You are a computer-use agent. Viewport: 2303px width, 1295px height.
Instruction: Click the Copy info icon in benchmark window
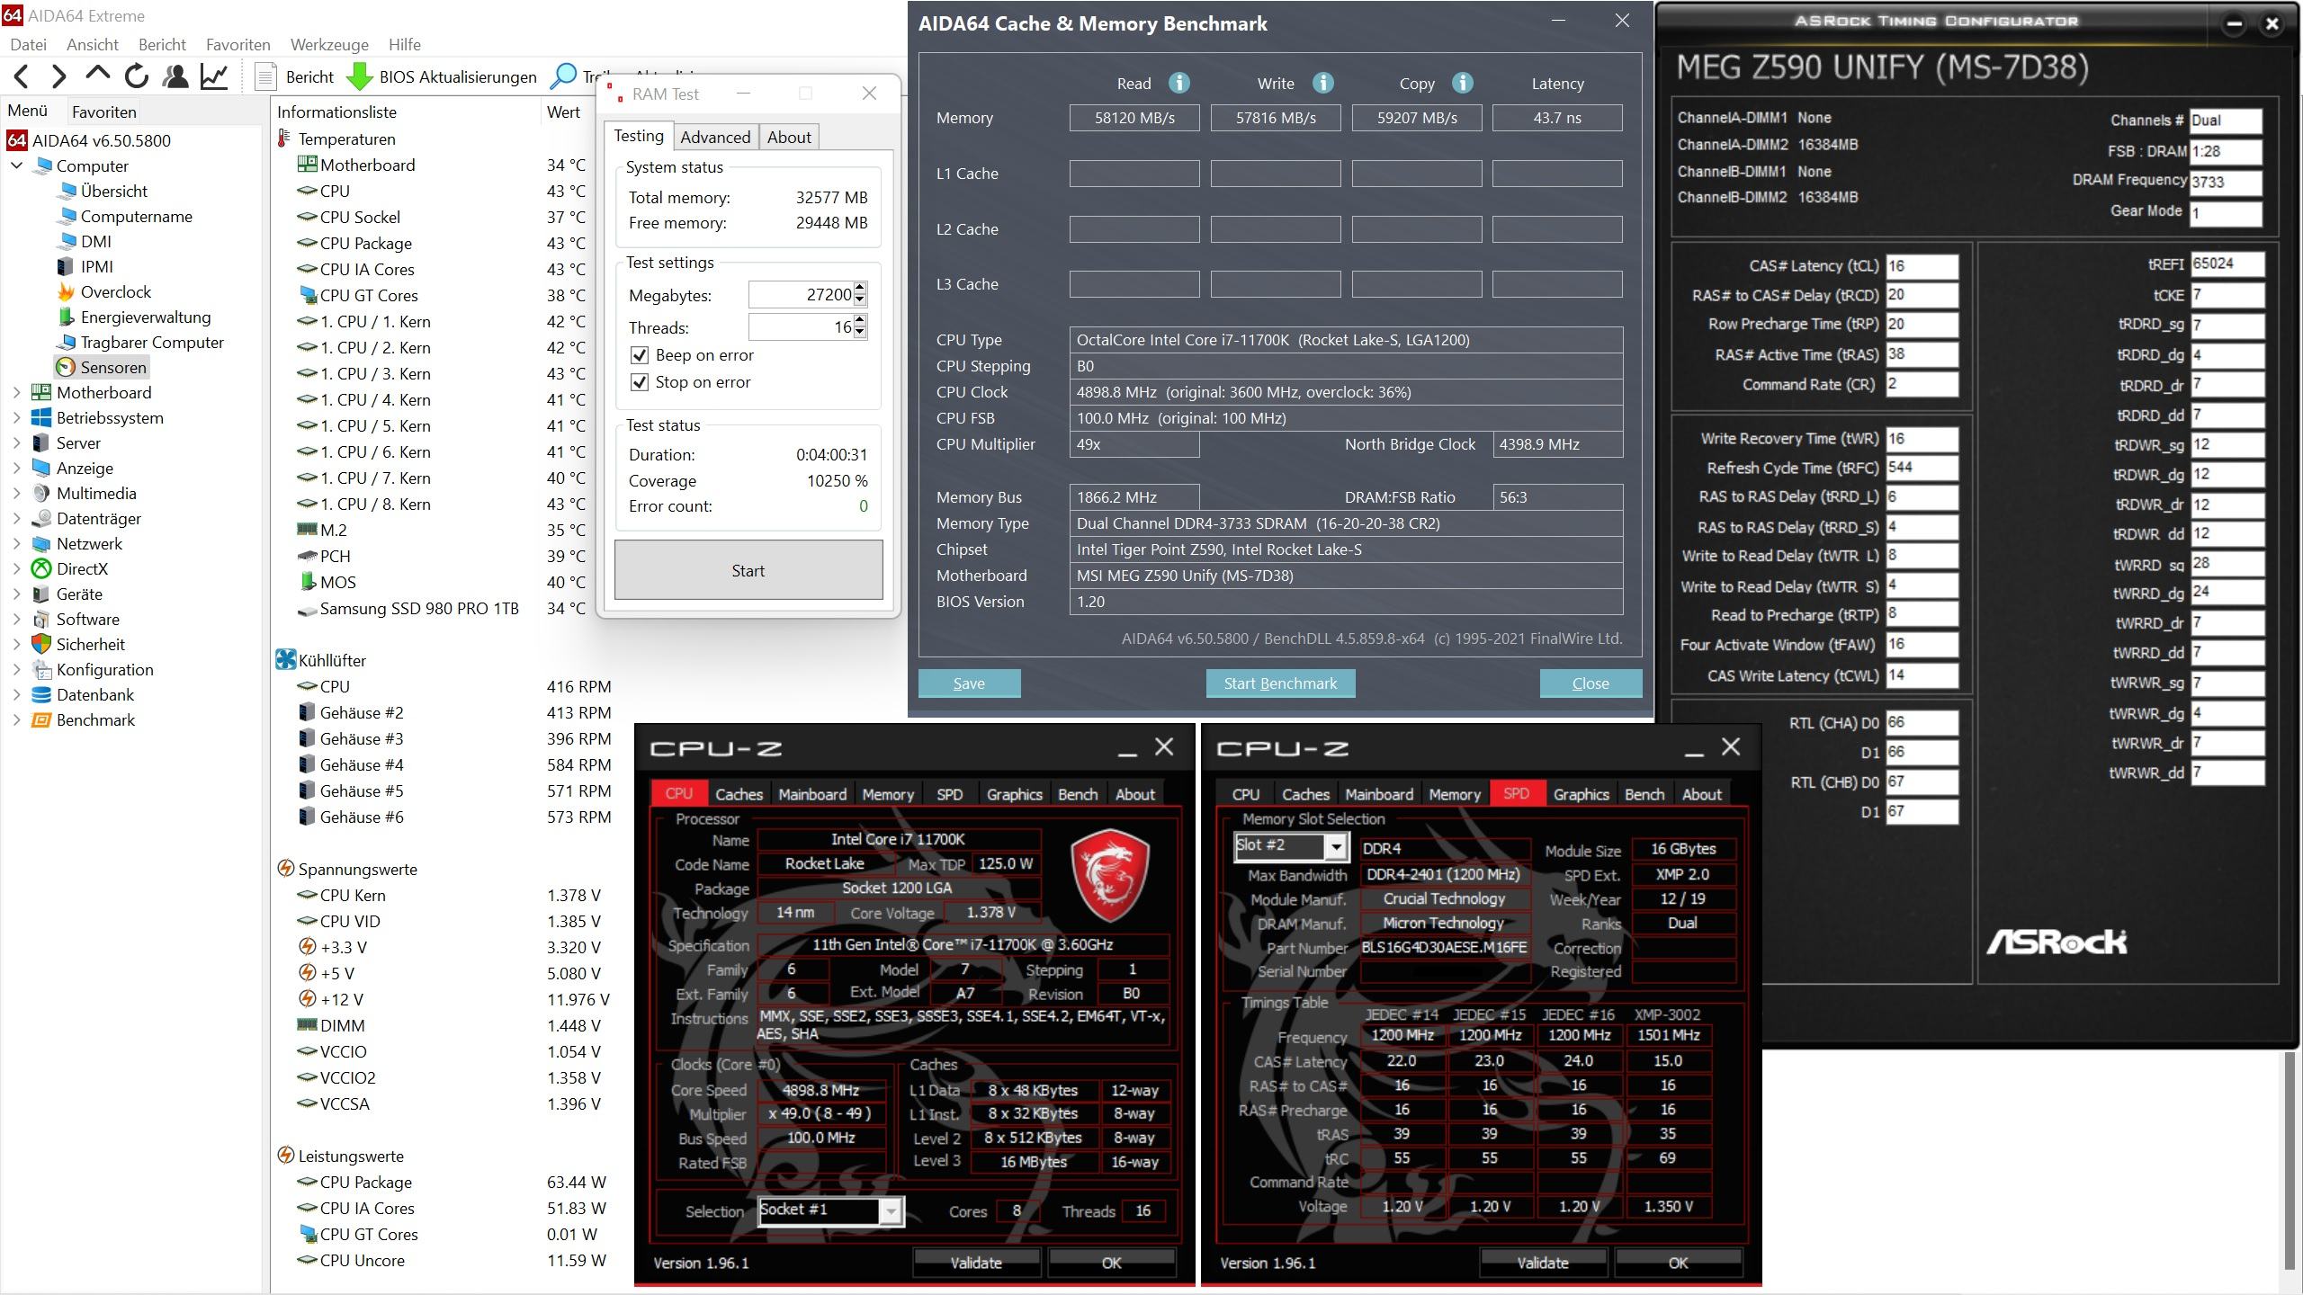pyautogui.click(x=1463, y=83)
